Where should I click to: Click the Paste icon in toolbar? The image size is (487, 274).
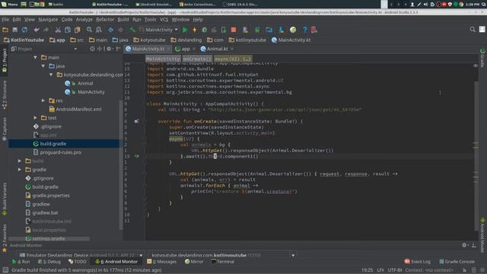[78, 30]
